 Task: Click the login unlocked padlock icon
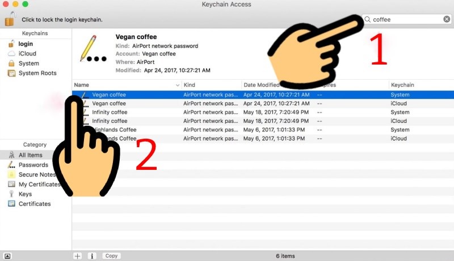pyautogui.click(x=11, y=44)
